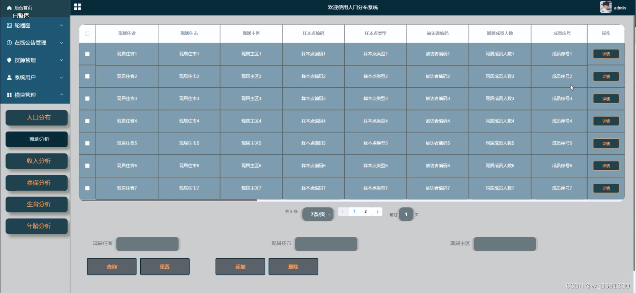Open the 参保分析 module
636x293 pixels.
click(x=37, y=183)
